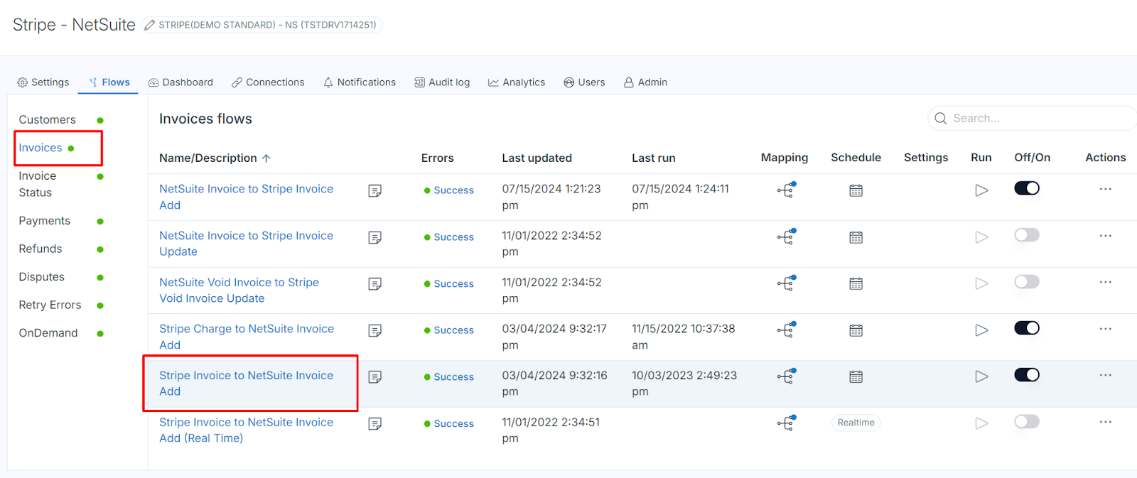
Task: Click the Realtime schedule badge
Action: click(856, 423)
